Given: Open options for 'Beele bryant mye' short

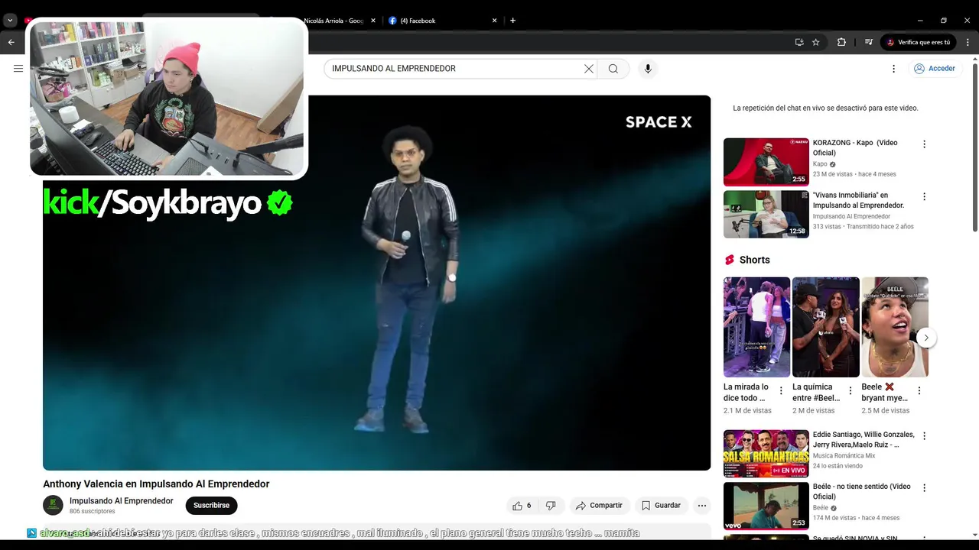Looking at the screenshot, I should pos(919,391).
